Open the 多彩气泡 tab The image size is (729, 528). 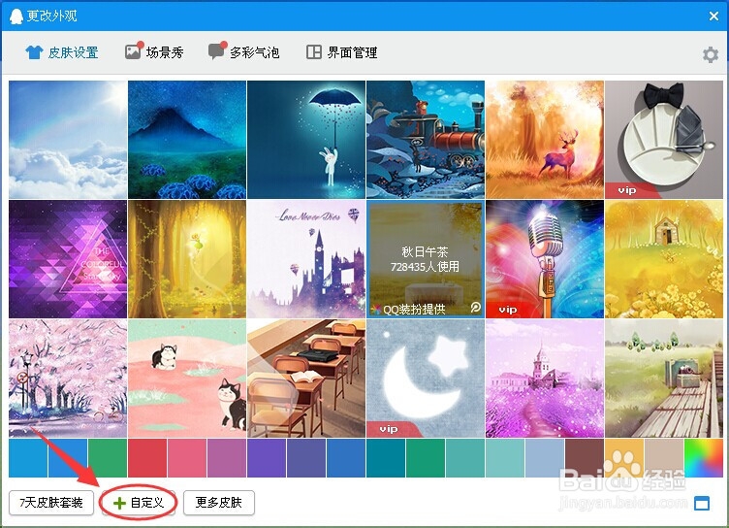pyautogui.click(x=244, y=51)
